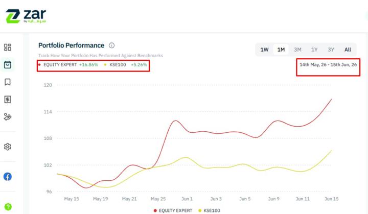The height and width of the screenshot is (214, 368).
Task: Open the hand-with-coins icon in sidebar
Action: click(8, 116)
